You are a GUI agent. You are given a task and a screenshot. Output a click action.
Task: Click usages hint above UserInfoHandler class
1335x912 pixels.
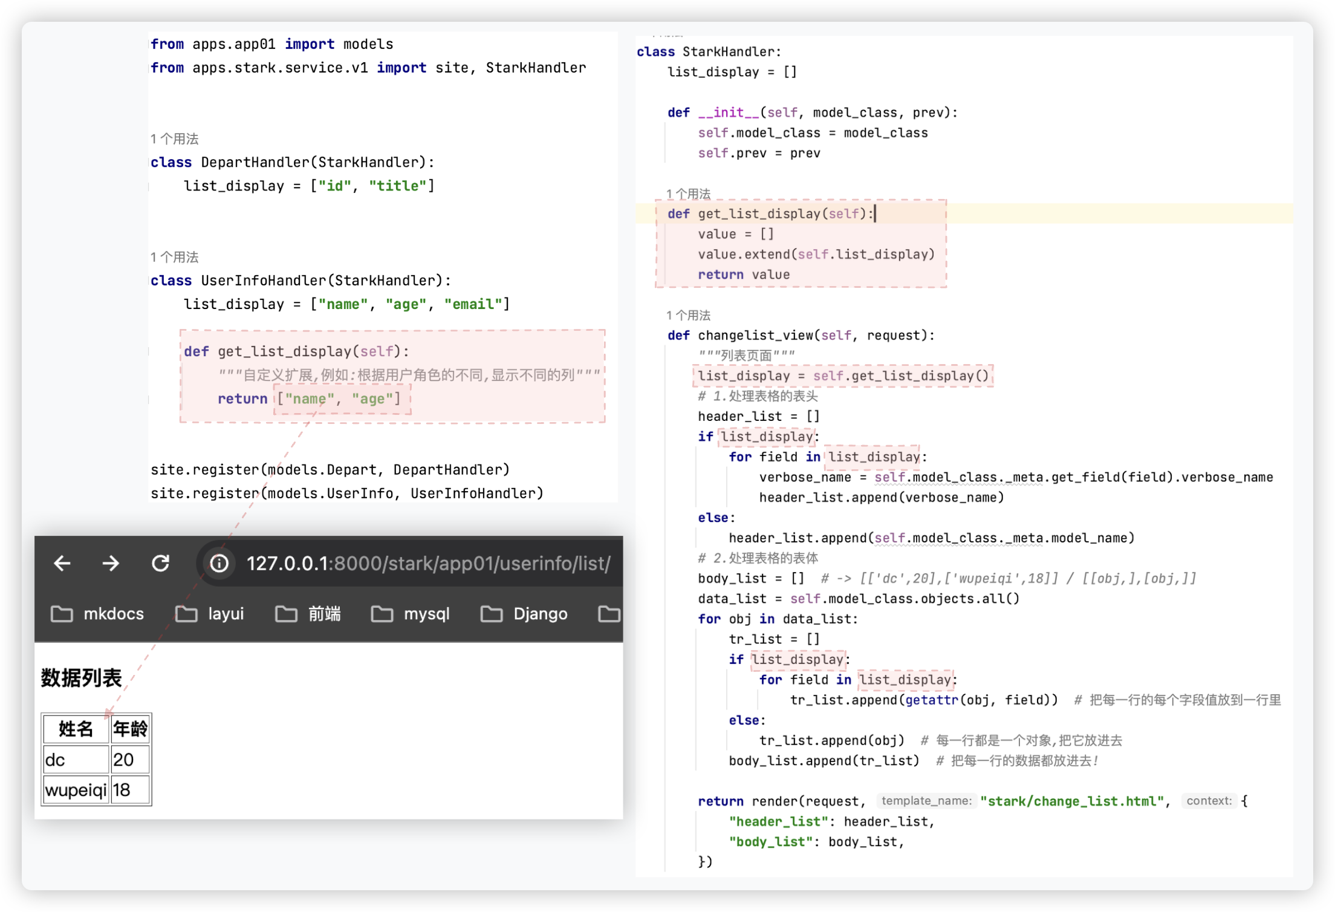pos(175,257)
